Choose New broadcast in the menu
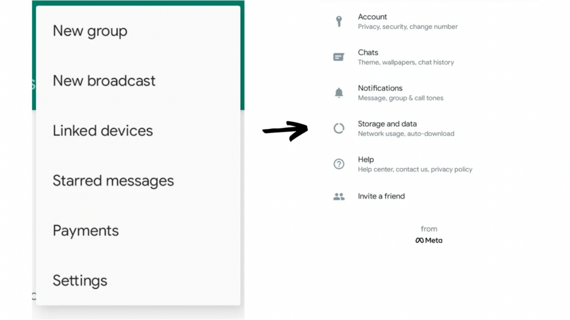The height and width of the screenshot is (320, 570). 104,81
